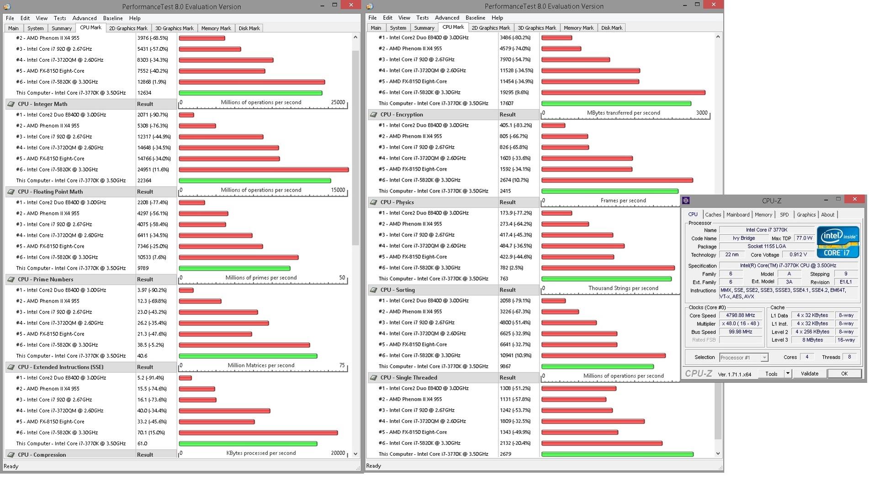Open Caches tab in CPU-Z
Image resolution: width=869 pixels, height=480 pixels.
pyautogui.click(x=713, y=215)
